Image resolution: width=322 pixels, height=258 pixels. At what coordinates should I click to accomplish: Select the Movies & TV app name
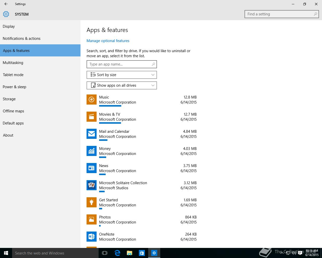(x=110, y=114)
